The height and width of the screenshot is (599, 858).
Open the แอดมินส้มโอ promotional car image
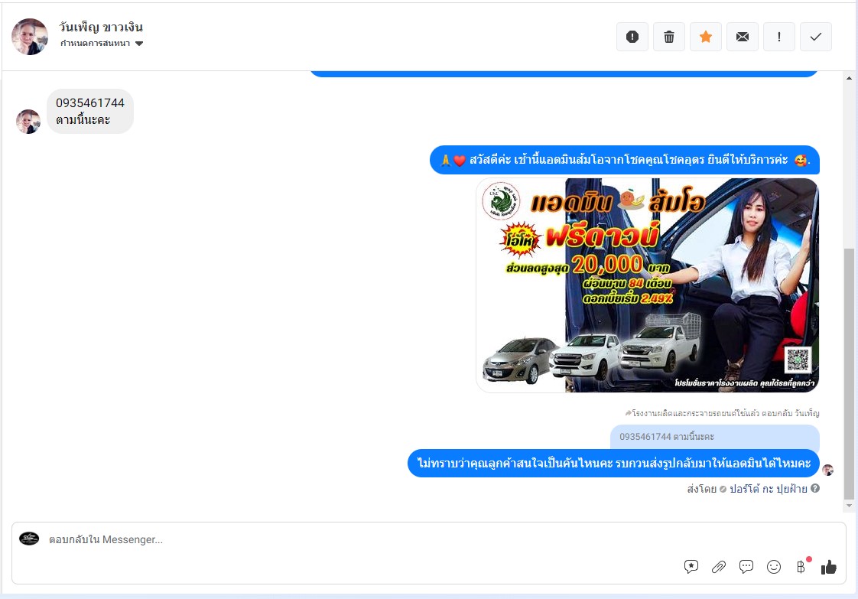point(648,285)
